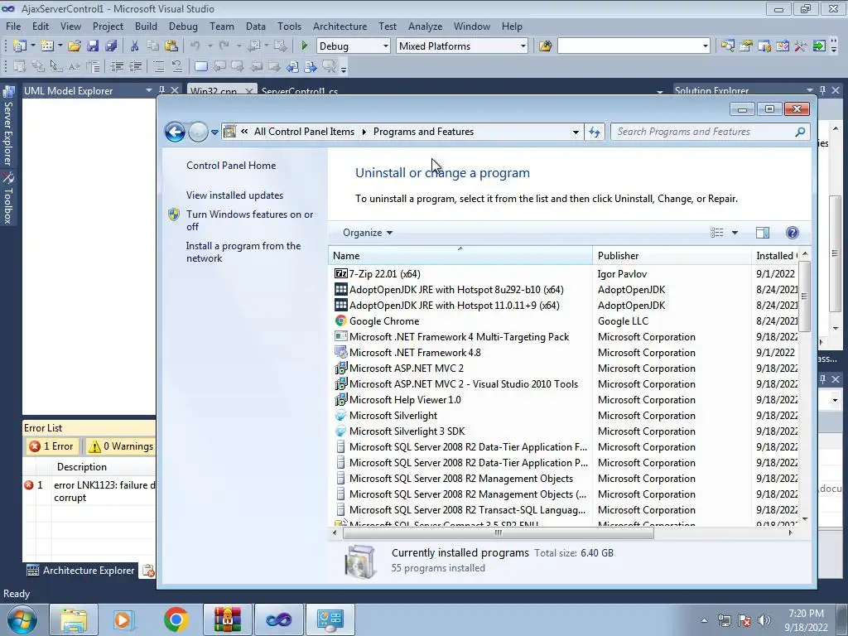Open UML Model Explorer window position dropdown

tap(149, 90)
